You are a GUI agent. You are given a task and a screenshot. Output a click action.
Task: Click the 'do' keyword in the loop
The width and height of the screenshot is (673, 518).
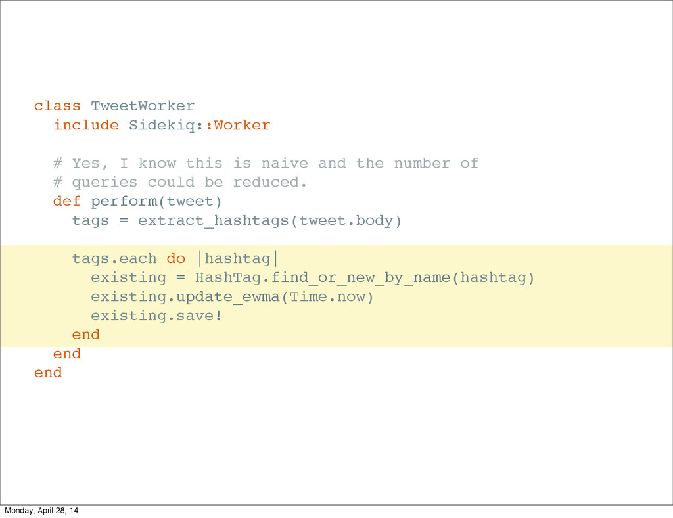175,259
